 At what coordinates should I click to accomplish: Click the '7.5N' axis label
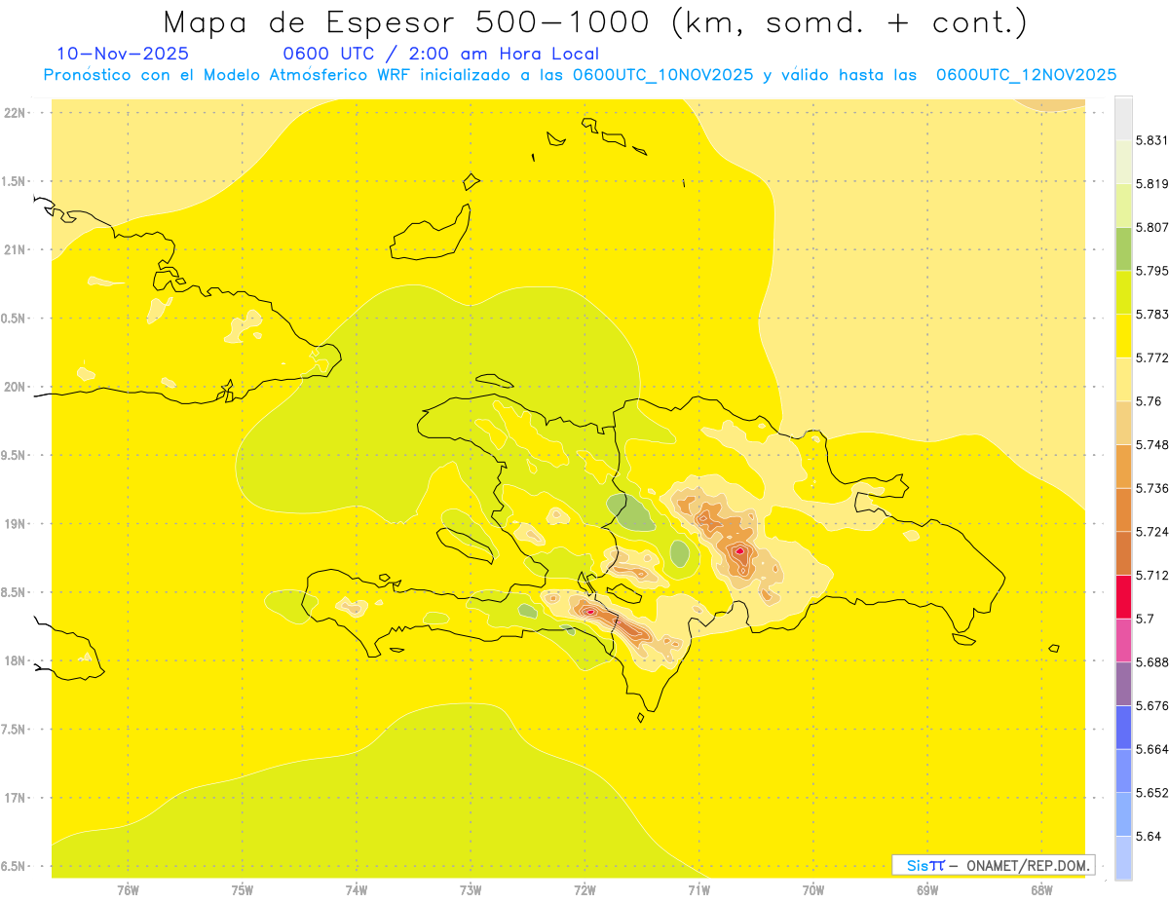pos(15,730)
